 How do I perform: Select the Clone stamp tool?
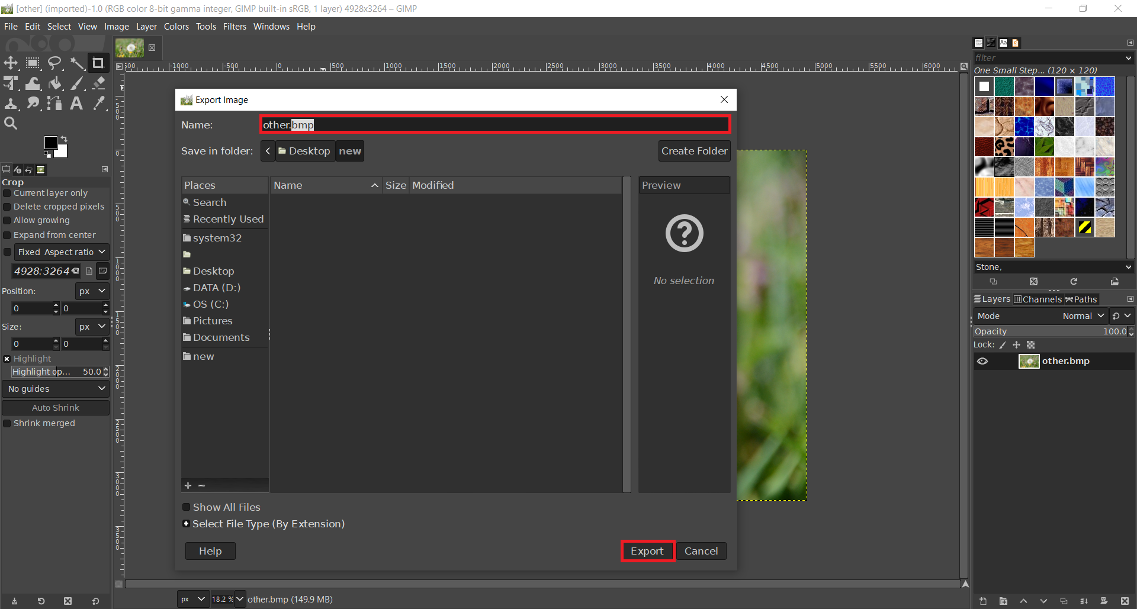point(11,104)
